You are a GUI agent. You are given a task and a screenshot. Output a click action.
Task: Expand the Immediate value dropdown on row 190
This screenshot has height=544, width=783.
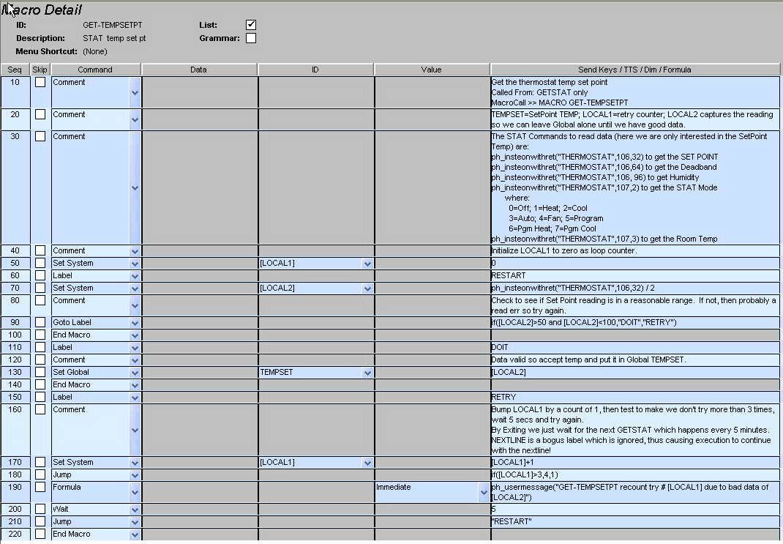point(483,493)
